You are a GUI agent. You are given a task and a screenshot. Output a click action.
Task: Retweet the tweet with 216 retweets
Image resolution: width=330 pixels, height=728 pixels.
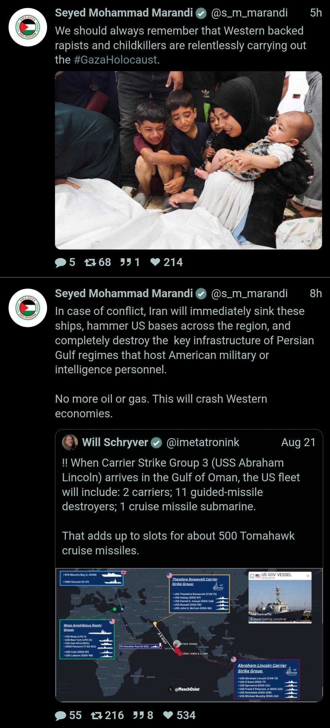tap(108, 715)
